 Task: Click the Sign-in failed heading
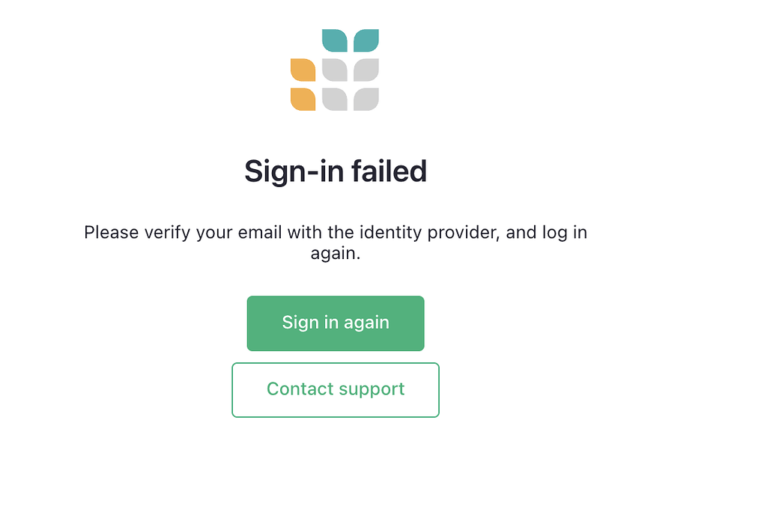tap(336, 171)
